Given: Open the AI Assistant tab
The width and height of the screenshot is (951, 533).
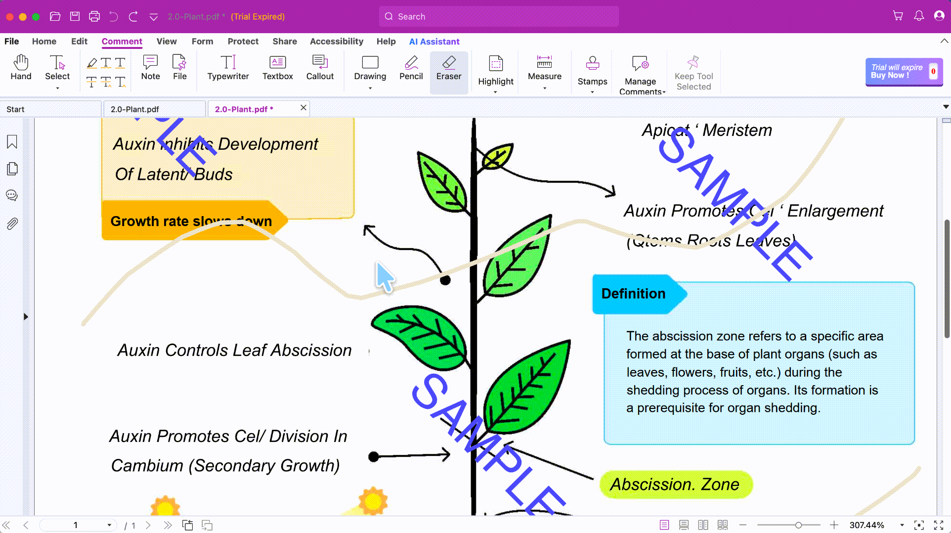Looking at the screenshot, I should pyautogui.click(x=434, y=42).
